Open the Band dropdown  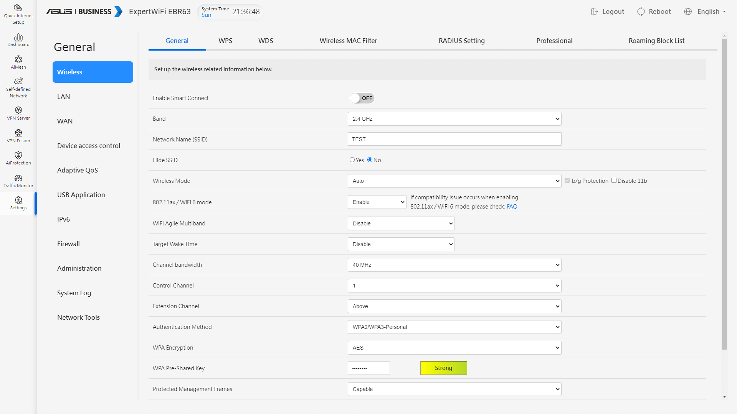pos(454,119)
